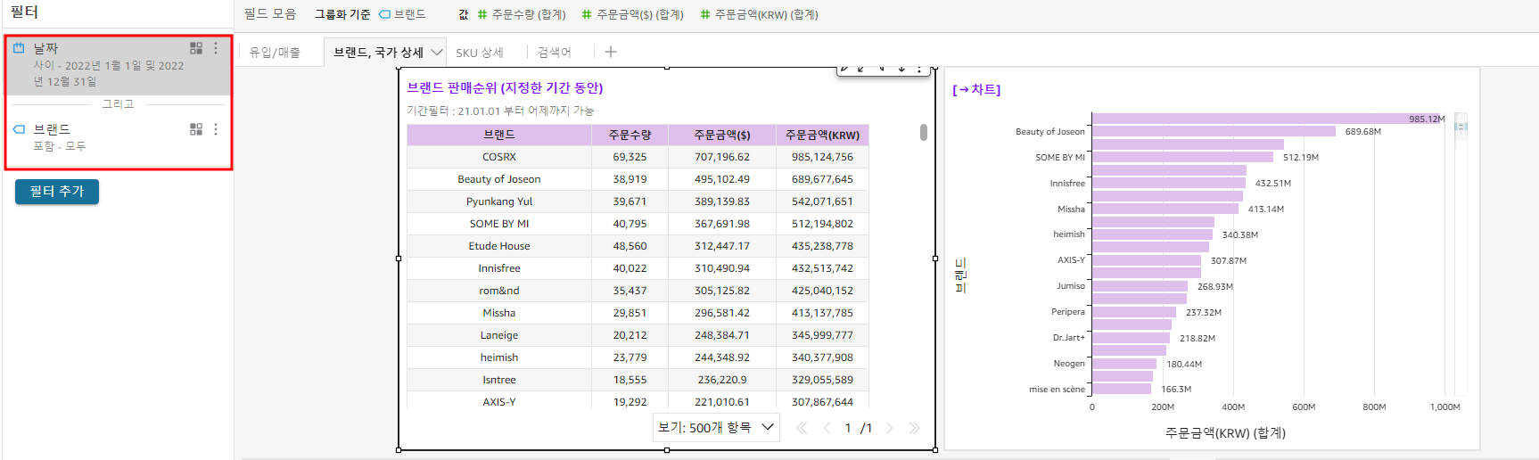Click the 985,124,756 KRW cell
The width and height of the screenshot is (1539, 460).
pyautogui.click(x=822, y=157)
